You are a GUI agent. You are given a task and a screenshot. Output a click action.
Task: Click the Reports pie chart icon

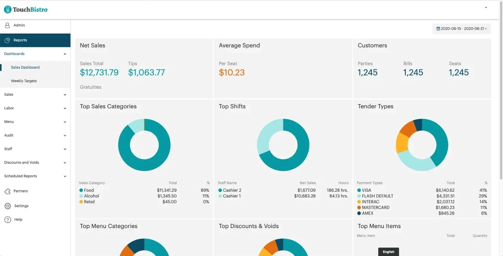coord(7,40)
